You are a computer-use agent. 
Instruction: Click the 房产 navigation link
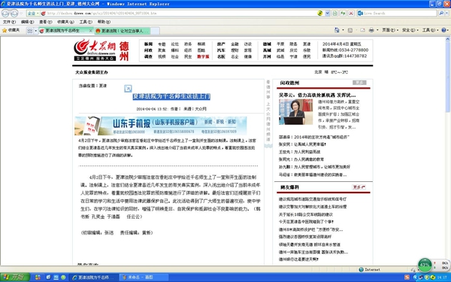point(221,44)
